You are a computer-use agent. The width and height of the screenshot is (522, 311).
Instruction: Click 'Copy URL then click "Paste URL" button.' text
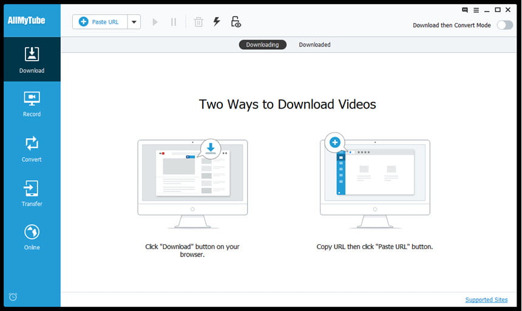pyautogui.click(x=375, y=247)
